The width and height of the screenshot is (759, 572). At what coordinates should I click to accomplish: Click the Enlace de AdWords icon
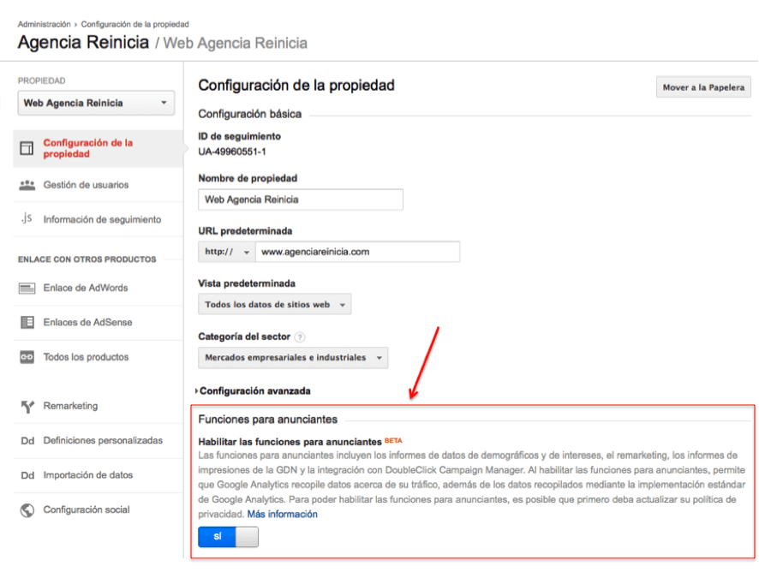[27, 289]
